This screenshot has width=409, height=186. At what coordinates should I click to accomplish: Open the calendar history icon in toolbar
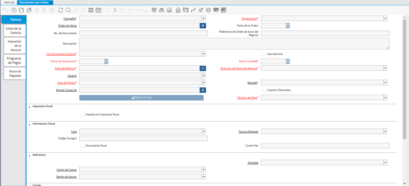point(98,10)
